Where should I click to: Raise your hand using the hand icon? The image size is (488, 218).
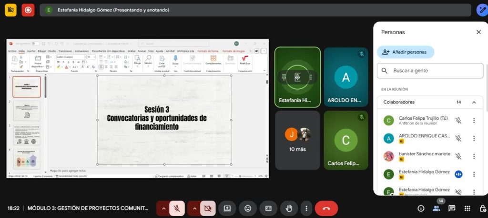click(x=289, y=208)
